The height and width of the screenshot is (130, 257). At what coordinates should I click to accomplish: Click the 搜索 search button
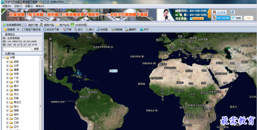37,49
